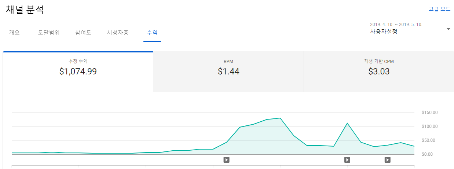The image size is (454, 169).
Task: Click the first video upload marker below the chart
Action: (227, 159)
